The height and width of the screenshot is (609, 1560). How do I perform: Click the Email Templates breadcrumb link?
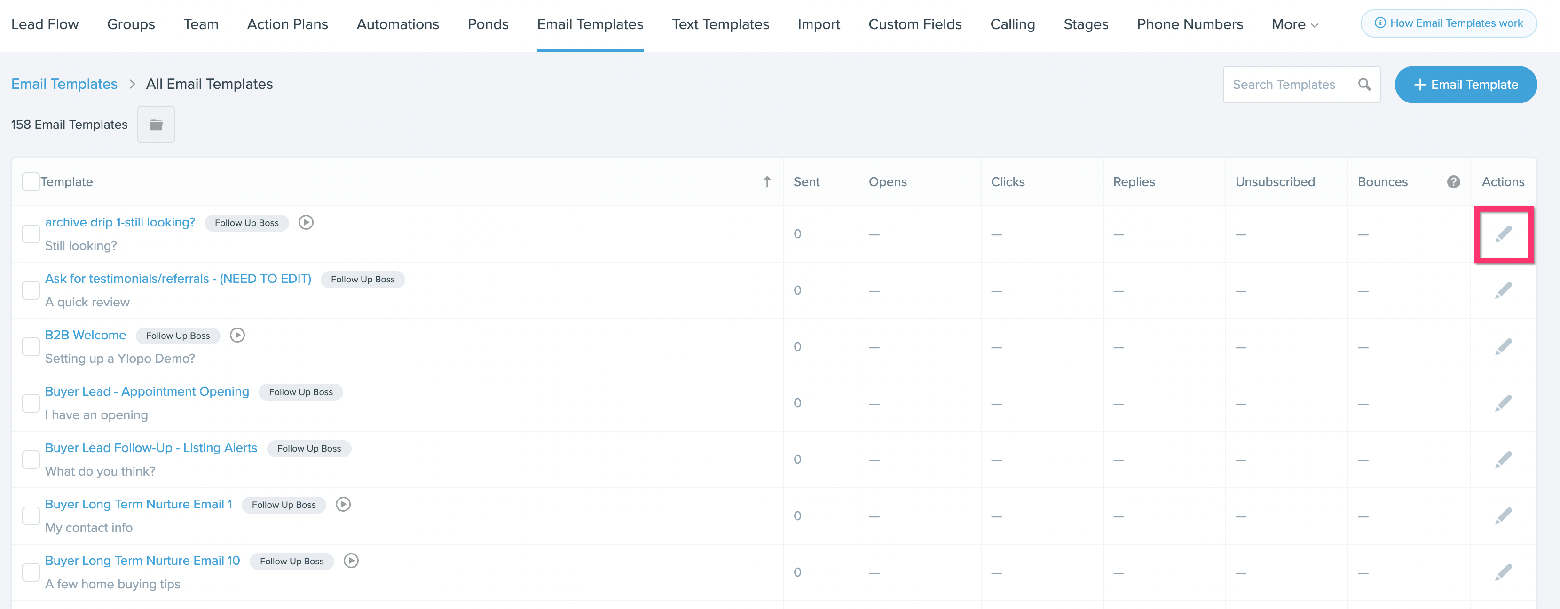[x=64, y=84]
